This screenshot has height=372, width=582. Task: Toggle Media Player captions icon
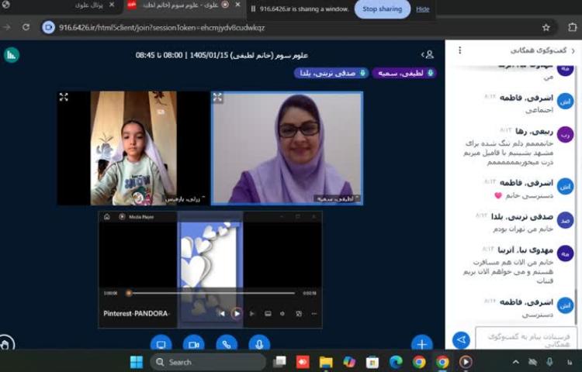[268, 313]
